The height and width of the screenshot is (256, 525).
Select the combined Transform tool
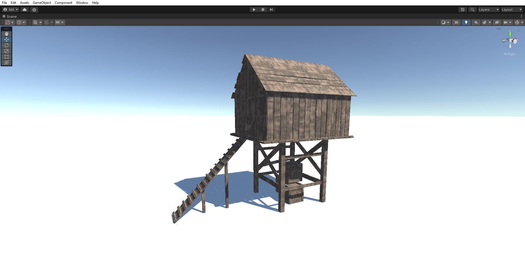coord(7,62)
